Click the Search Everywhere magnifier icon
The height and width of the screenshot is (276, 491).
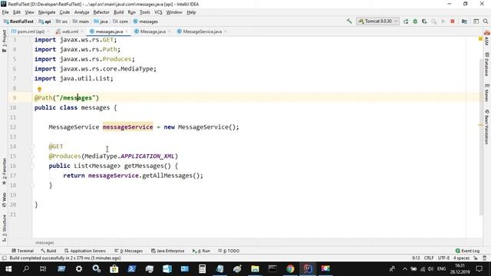pos(486,21)
